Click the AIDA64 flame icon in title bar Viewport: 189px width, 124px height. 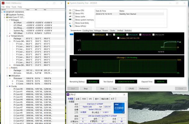tap(68, 3)
